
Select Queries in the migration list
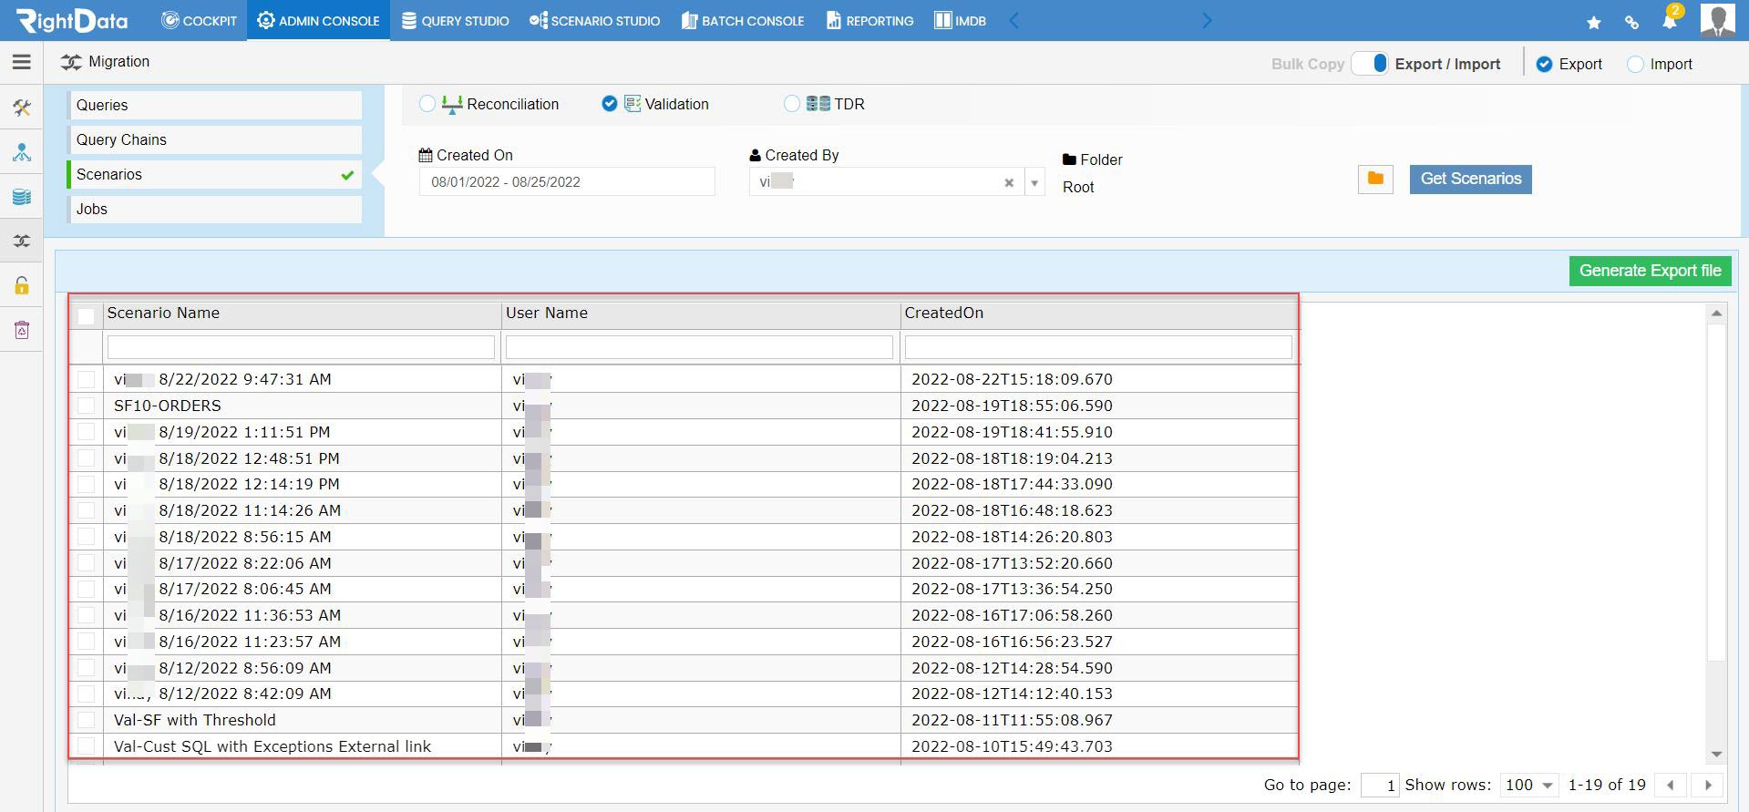pos(214,105)
